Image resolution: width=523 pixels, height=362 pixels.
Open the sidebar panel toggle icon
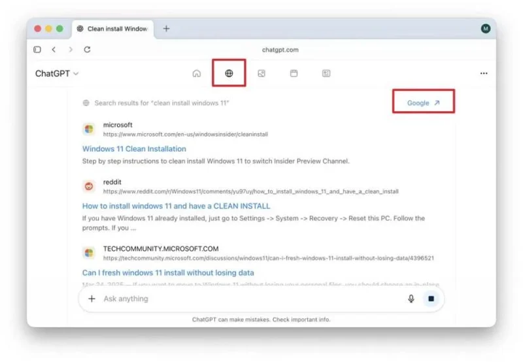pyautogui.click(x=37, y=49)
